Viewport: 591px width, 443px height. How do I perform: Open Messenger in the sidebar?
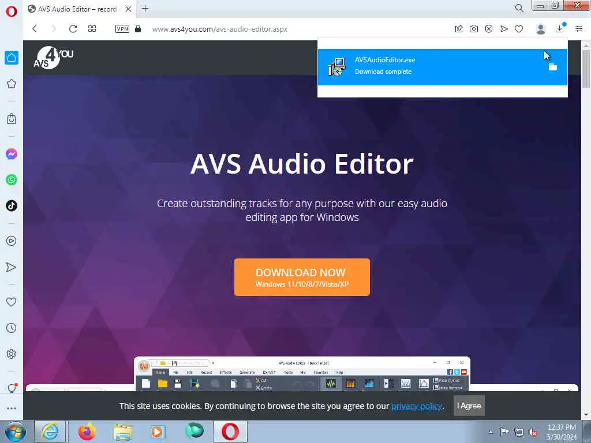point(12,153)
